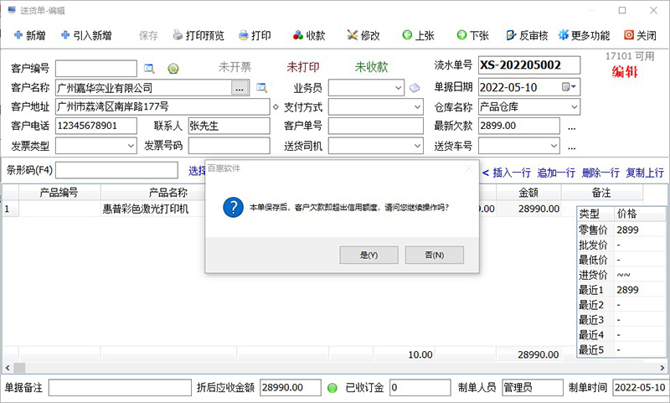The image size is (670, 403).
Task: Open the 仓库名称 dropdown
Action: coord(575,107)
